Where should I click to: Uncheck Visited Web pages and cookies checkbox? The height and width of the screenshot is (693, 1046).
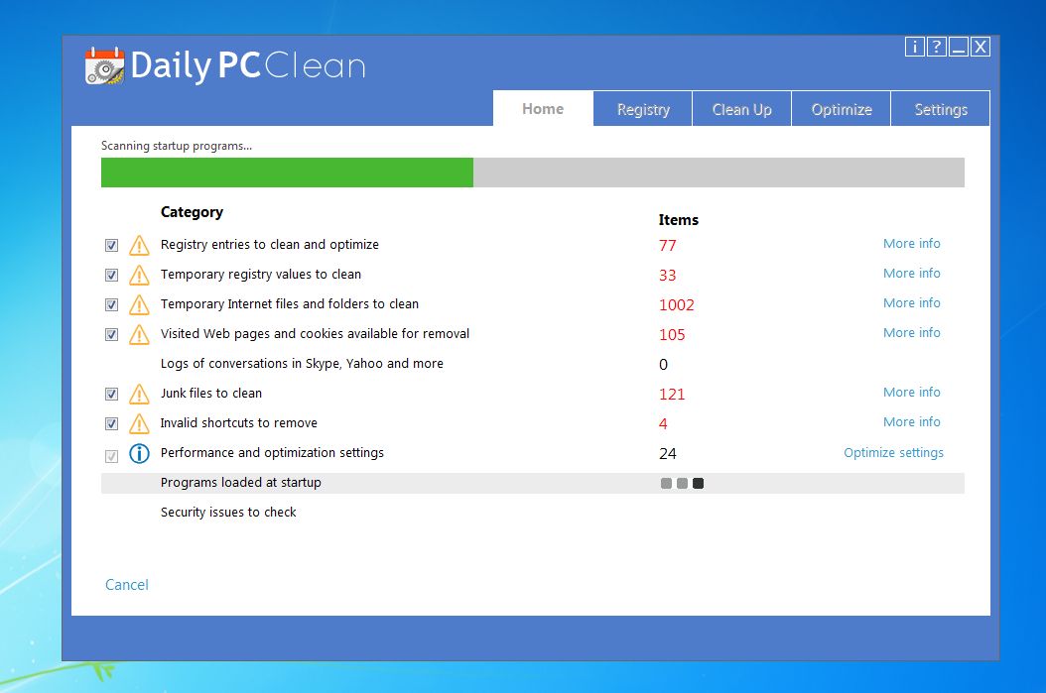pyautogui.click(x=111, y=334)
